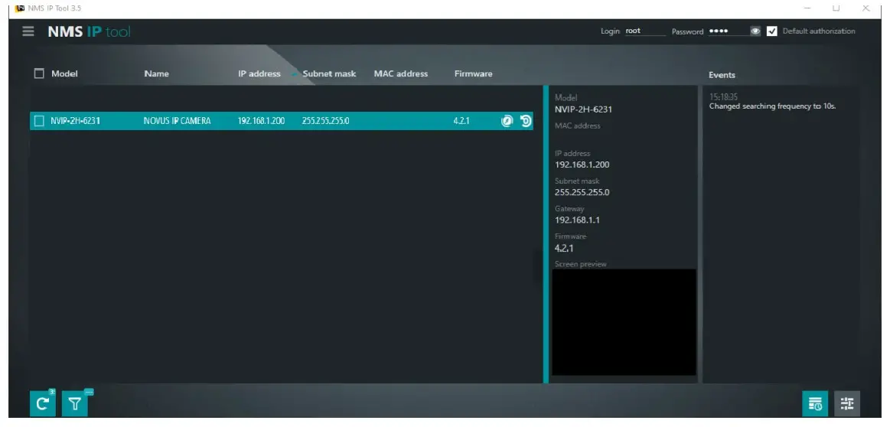This screenshot has height=427, width=890.
Task: Sort by Subnet mask column header
Action: 329,73
